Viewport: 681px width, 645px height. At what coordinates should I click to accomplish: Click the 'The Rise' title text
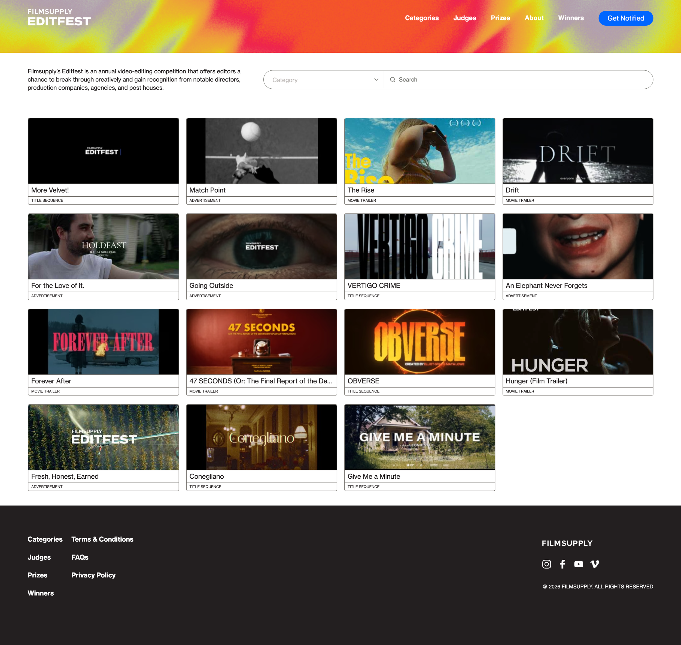coord(361,190)
